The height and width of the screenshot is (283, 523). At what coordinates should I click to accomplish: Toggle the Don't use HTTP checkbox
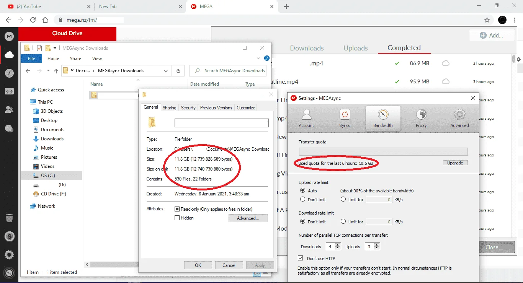coord(301,258)
